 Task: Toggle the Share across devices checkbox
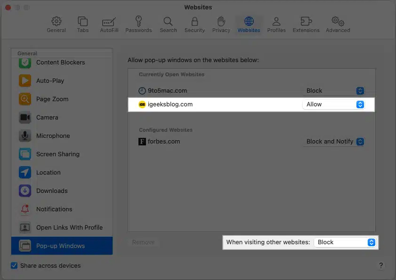pos(14,266)
